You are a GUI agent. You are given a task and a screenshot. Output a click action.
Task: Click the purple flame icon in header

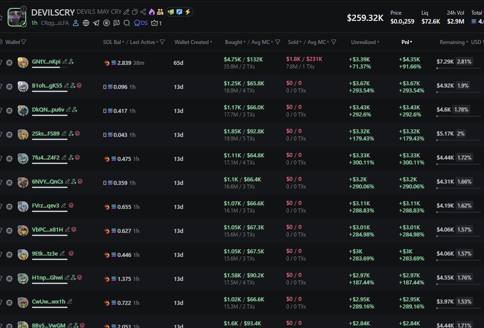click(151, 12)
